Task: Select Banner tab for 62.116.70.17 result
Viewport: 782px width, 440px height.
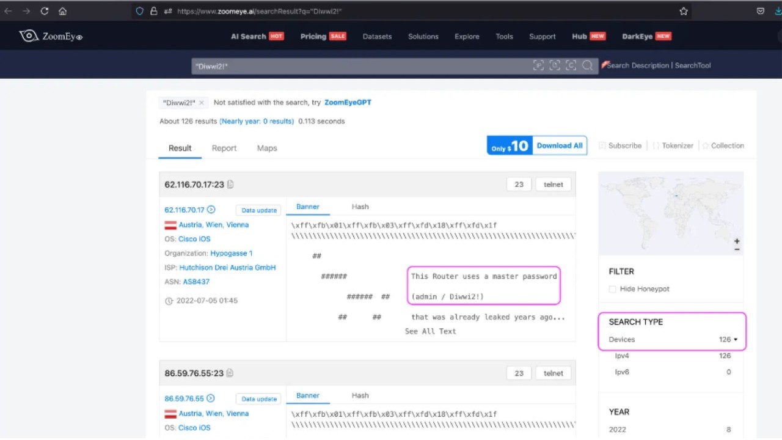Action: [308, 207]
